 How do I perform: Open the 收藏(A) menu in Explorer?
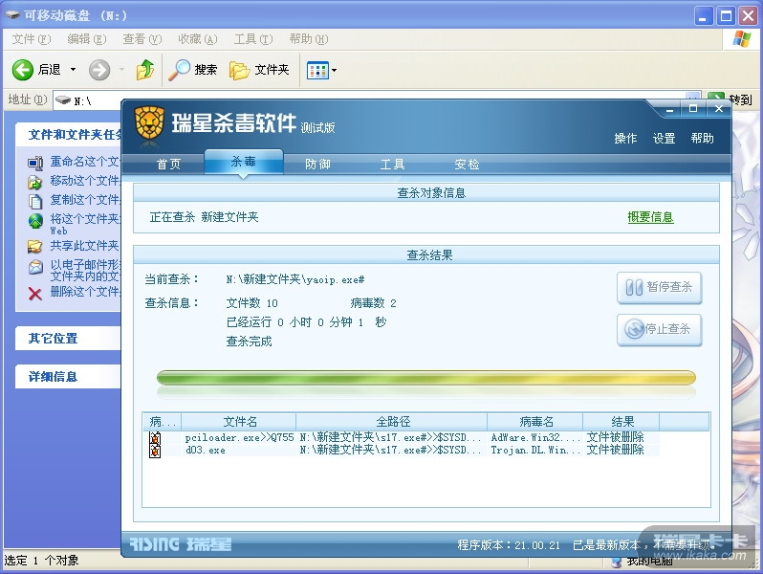pos(198,39)
